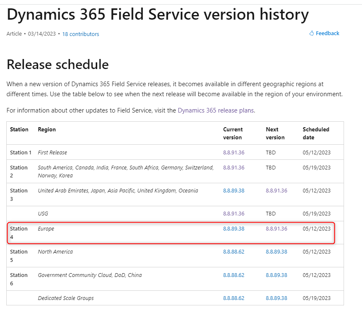Image resolution: width=362 pixels, height=310 pixels.
Task: Click the Station 1 label cell
Action: point(21,153)
